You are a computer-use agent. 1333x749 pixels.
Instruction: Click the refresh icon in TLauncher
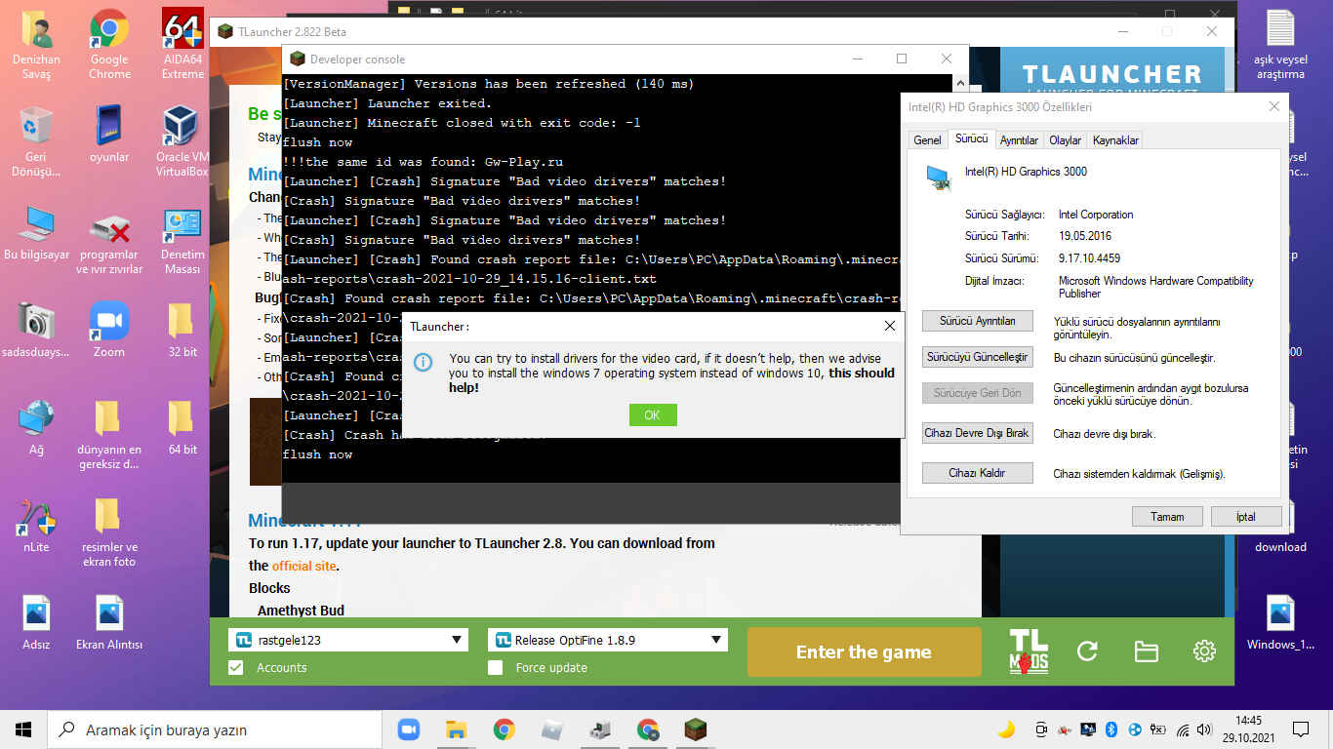[x=1087, y=651]
